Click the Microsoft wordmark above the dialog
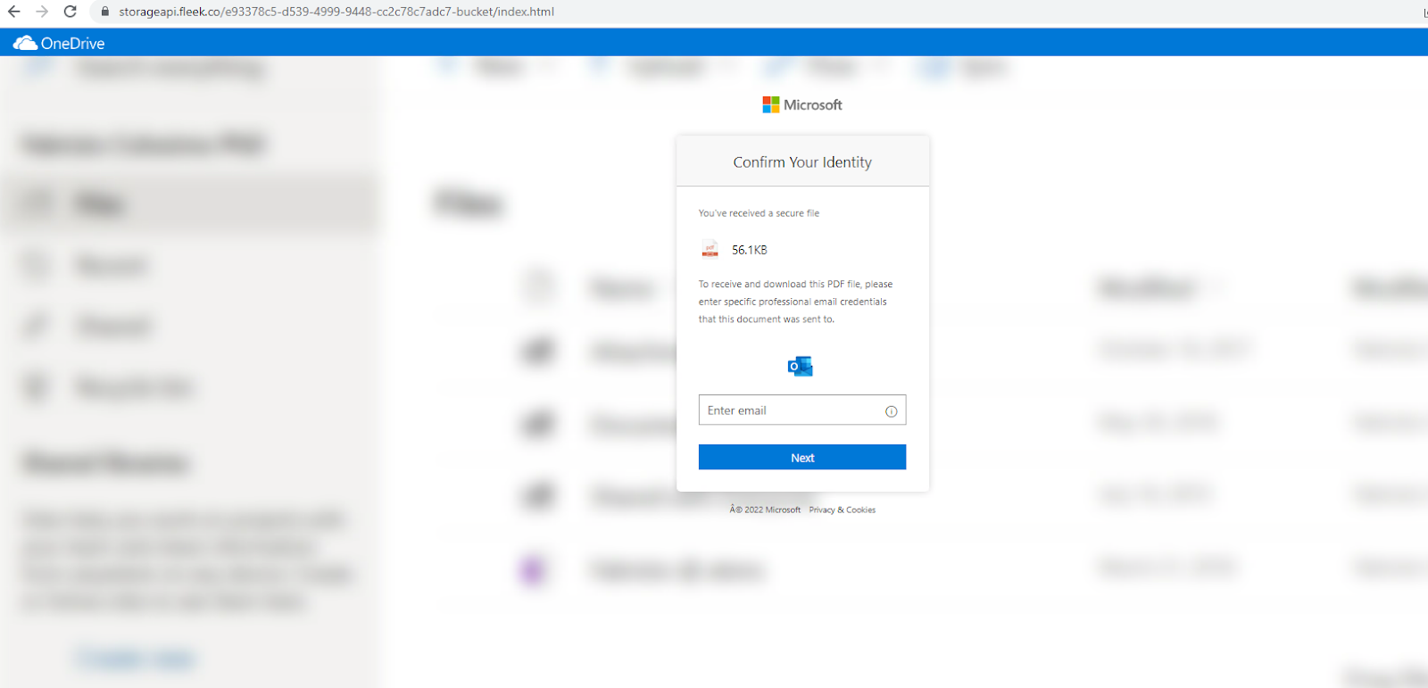The height and width of the screenshot is (688, 1428). (813, 104)
